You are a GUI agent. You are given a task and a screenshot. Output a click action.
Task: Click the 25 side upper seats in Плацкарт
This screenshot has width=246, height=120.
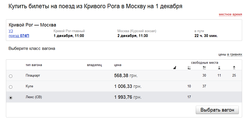click(x=234, y=75)
